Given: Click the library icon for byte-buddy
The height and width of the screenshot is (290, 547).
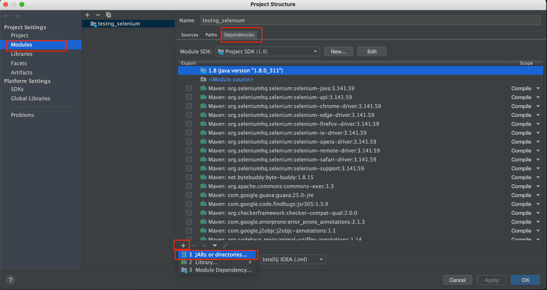Looking at the screenshot, I should coord(203,177).
